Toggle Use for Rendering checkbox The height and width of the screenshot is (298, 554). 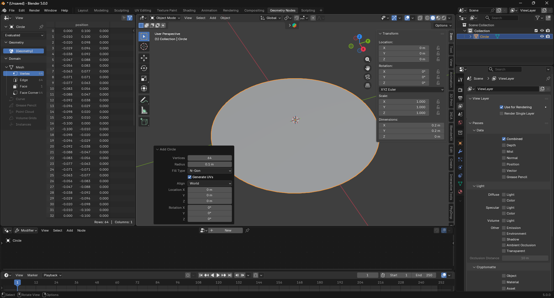click(501, 107)
